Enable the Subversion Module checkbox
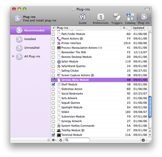The image size is (162, 157). (53, 117)
